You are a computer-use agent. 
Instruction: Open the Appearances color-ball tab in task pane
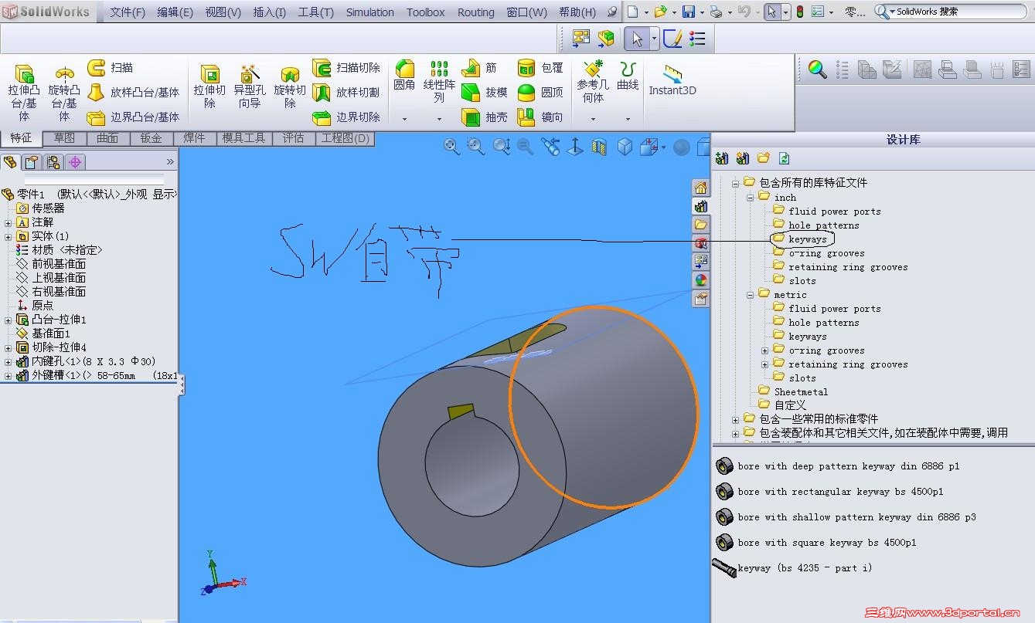(701, 280)
